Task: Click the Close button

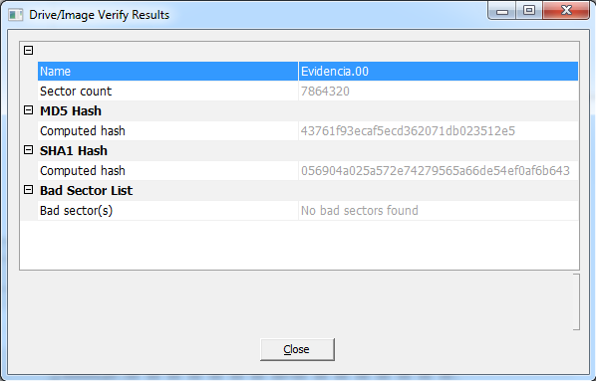Action: click(297, 349)
